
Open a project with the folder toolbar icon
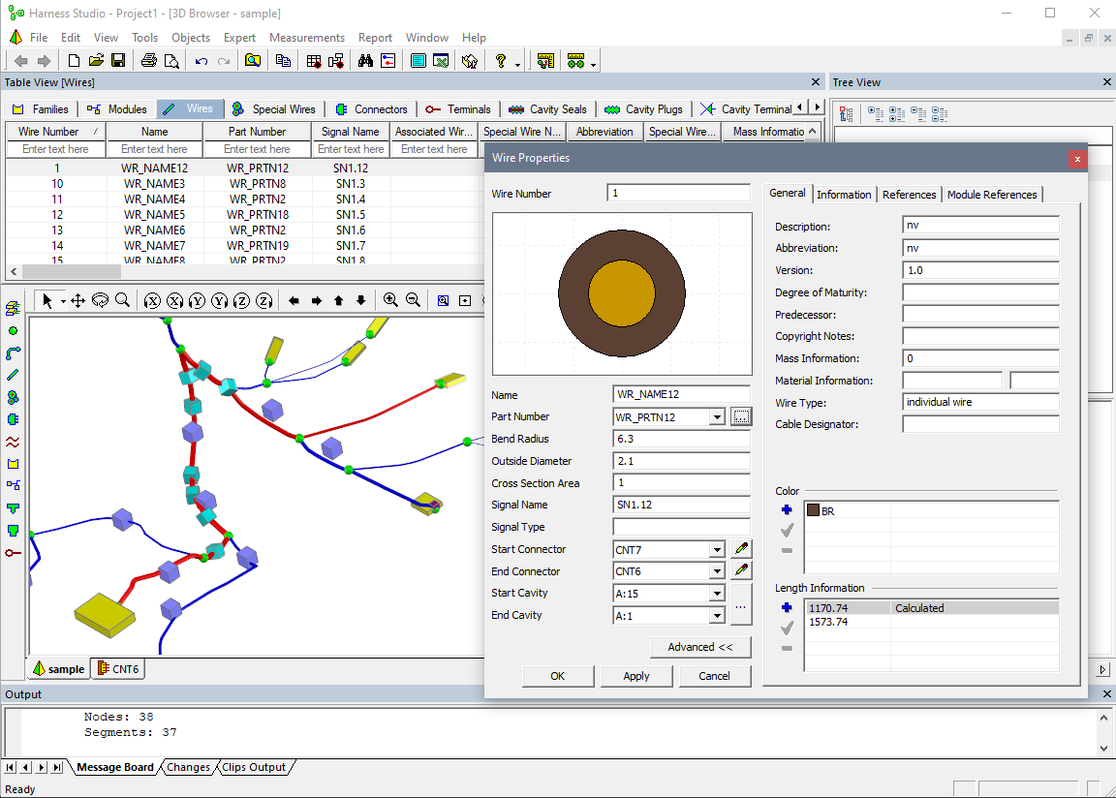pyautogui.click(x=96, y=60)
